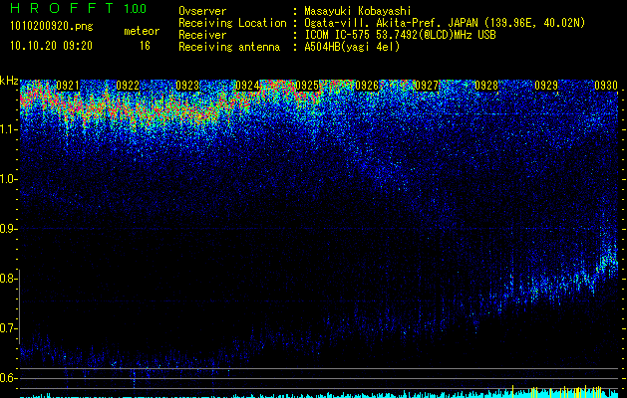Click the A504HB(yagi 4el) antenna text

[352, 47]
